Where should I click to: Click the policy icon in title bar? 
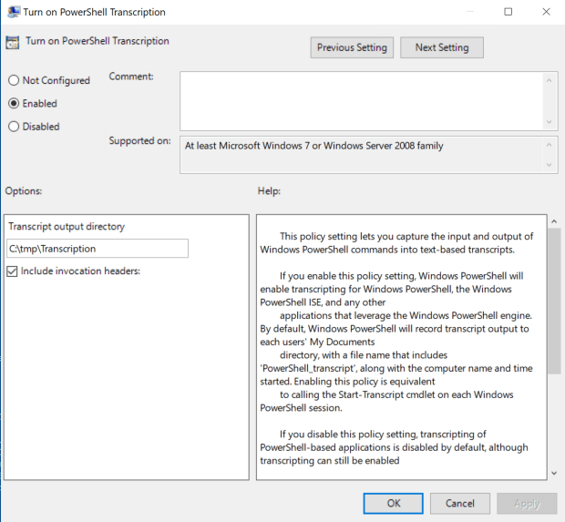coord(11,12)
